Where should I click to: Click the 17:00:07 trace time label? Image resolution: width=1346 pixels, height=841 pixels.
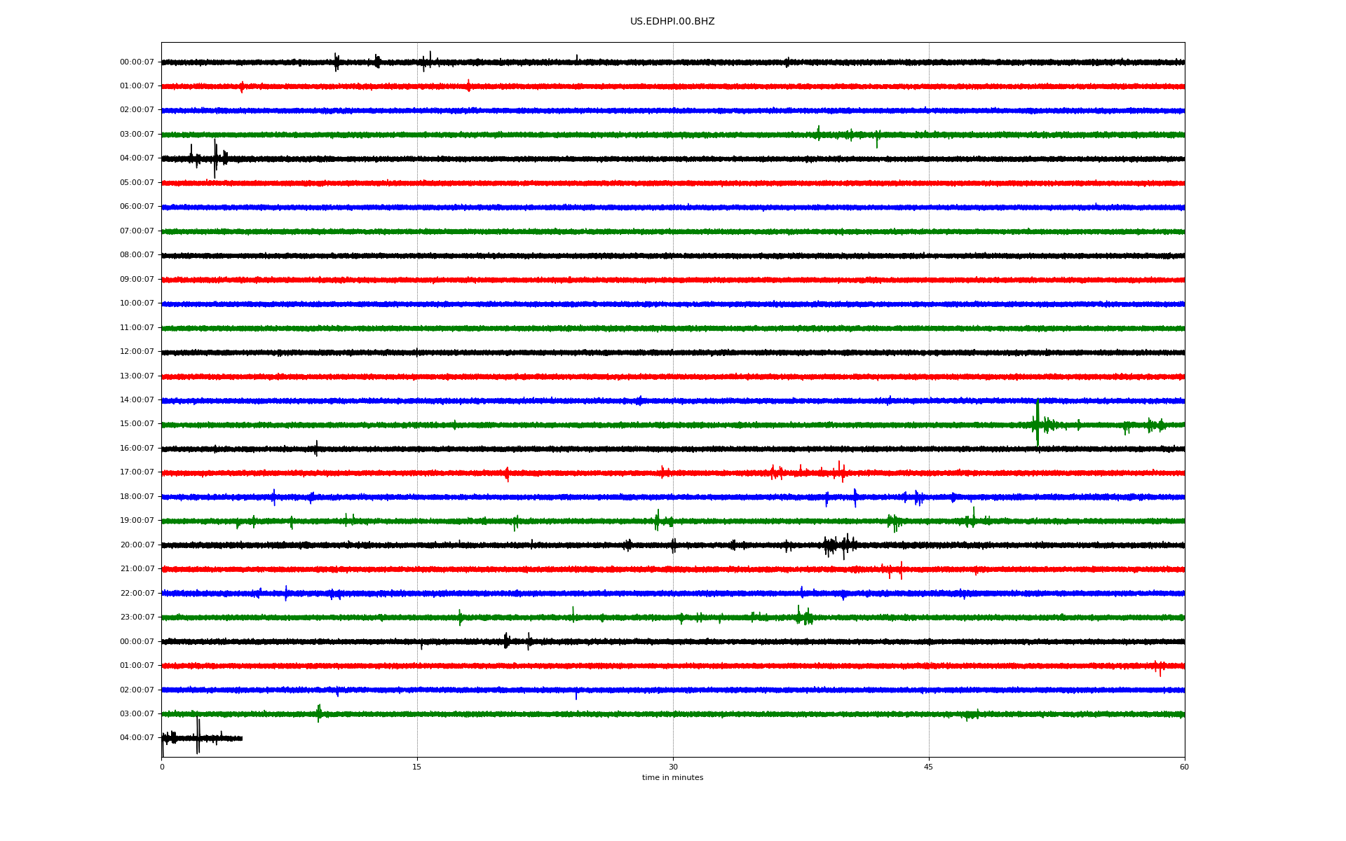click(137, 472)
